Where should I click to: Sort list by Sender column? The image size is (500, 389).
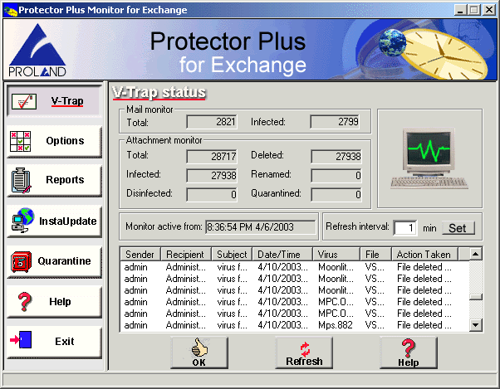click(x=140, y=255)
